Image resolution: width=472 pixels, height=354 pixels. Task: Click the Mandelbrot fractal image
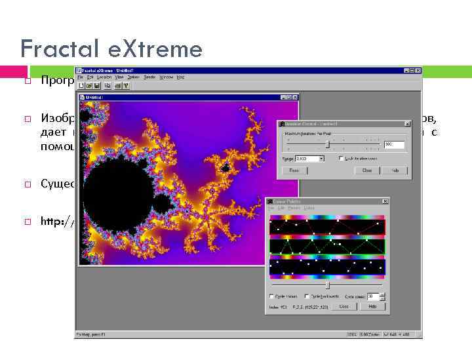pos(189,183)
